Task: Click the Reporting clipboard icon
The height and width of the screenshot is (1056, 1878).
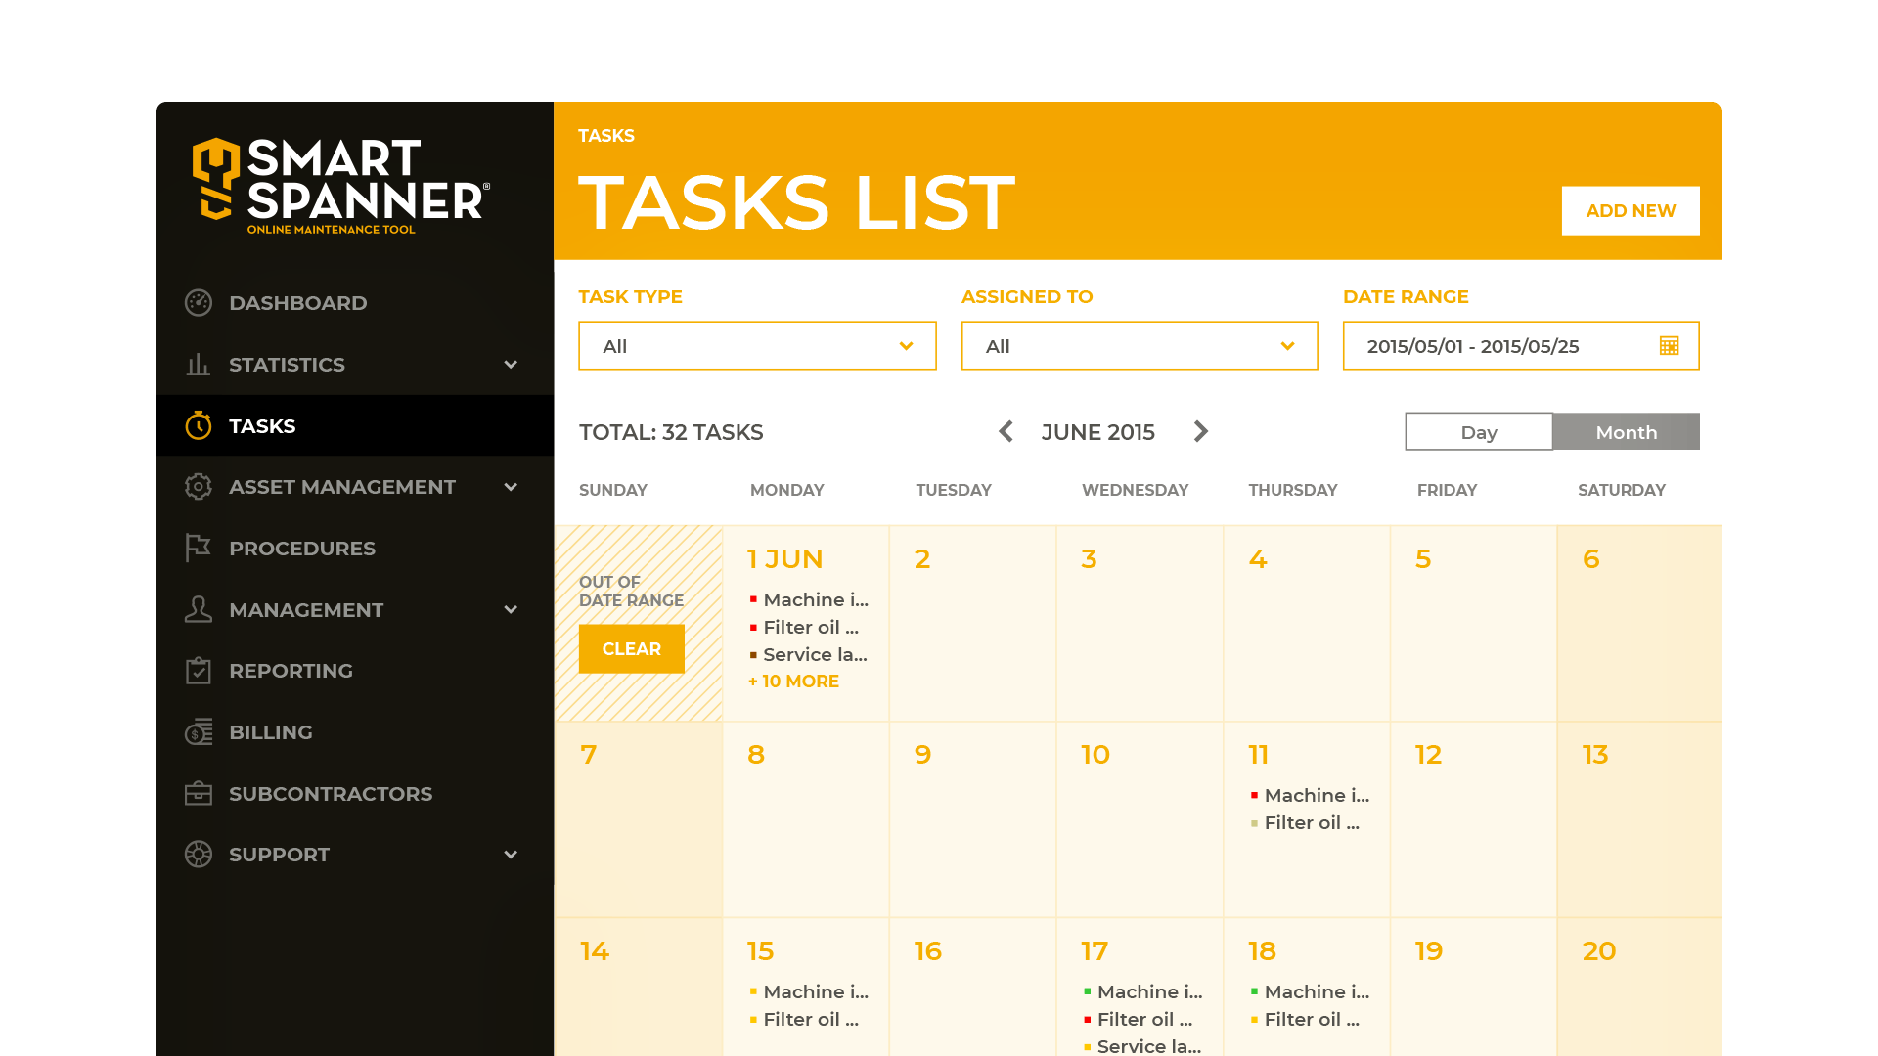Action: click(199, 671)
